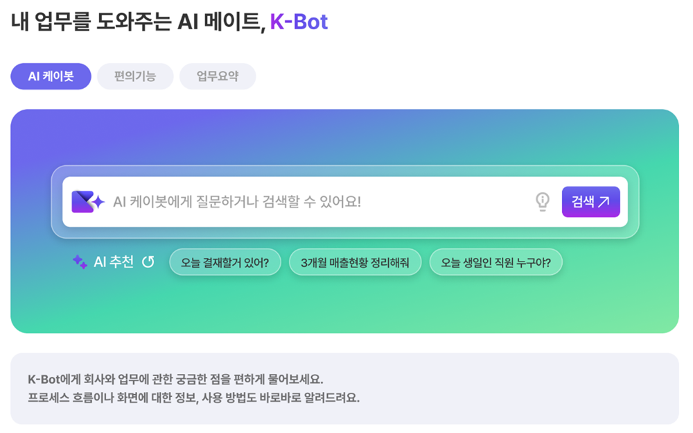Screen dimensions: 693x433
Task: Pick the '3개월 매출현황 정리해줘' suggestion chip
Action: (x=355, y=262)
